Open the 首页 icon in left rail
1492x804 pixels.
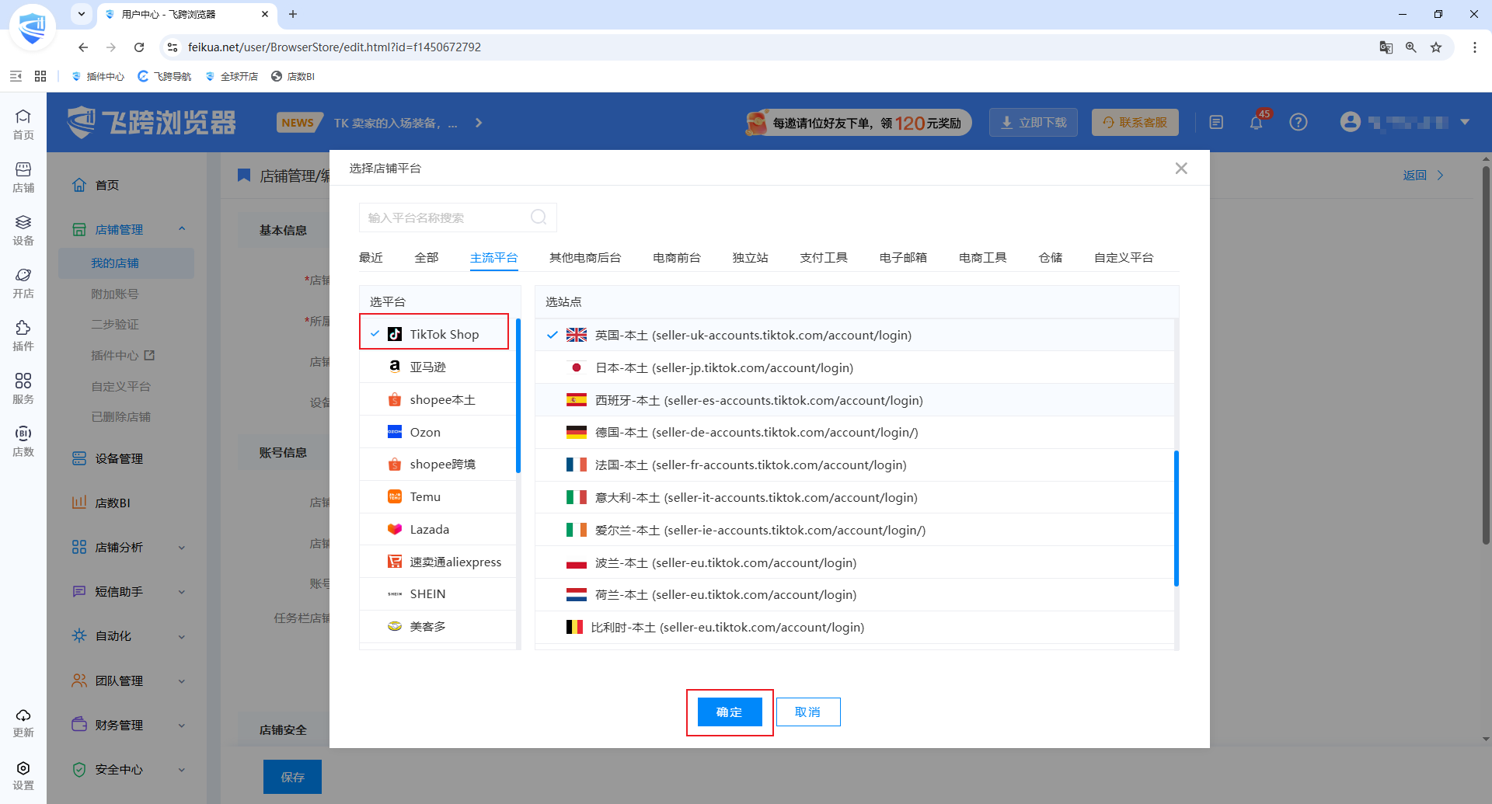[x=23, y=124]
